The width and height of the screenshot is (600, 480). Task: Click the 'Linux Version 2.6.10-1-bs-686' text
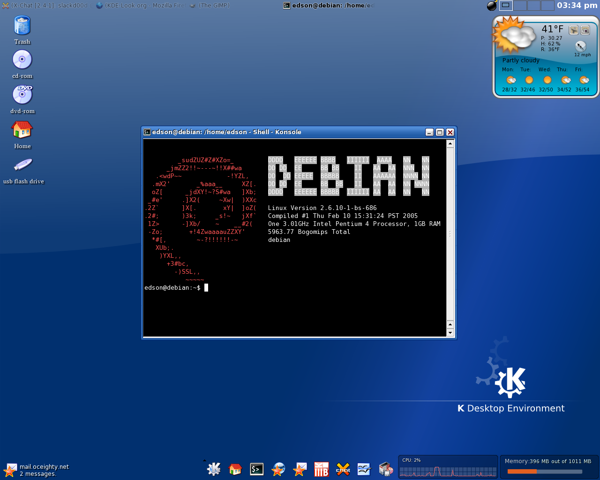click(322, 208)
